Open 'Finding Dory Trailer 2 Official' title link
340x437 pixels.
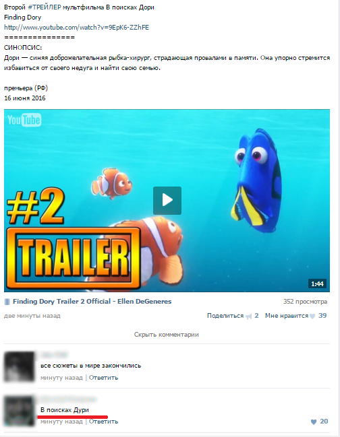[92, 301]
